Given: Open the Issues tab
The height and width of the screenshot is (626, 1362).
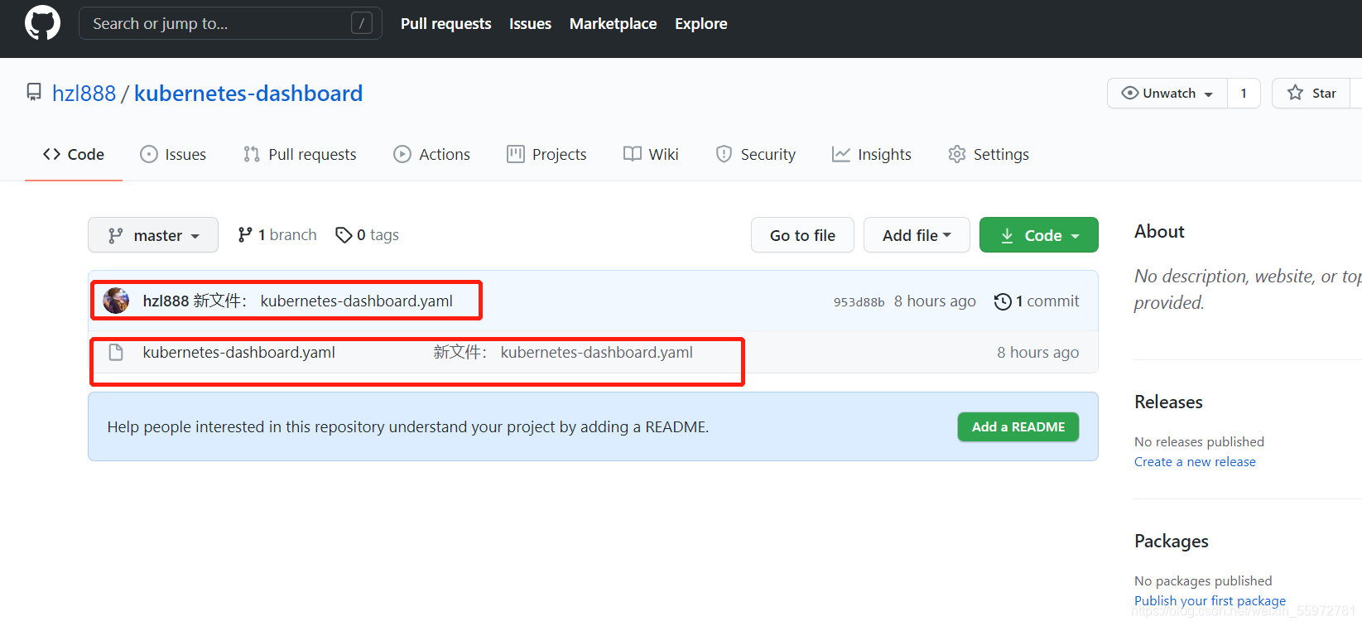Looking at the screenshot, I should coord(173,154).
